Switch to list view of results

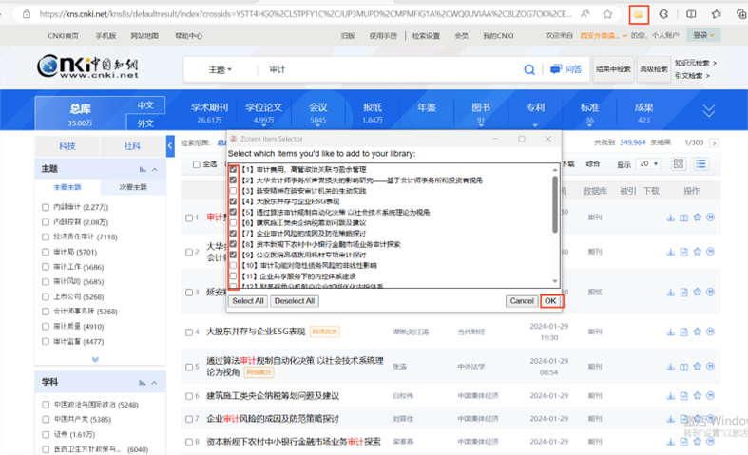pos(700,164)
